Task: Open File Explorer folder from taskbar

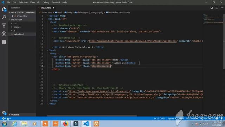Action: click(24, 124)
